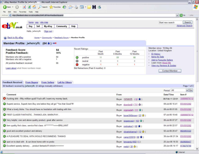Click the yellow star beside boxer345brown's score
Viewport: 199px width, 154px height.
143,115
